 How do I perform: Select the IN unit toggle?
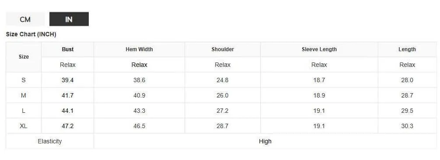pyautogui.click(x=69, y=19)
